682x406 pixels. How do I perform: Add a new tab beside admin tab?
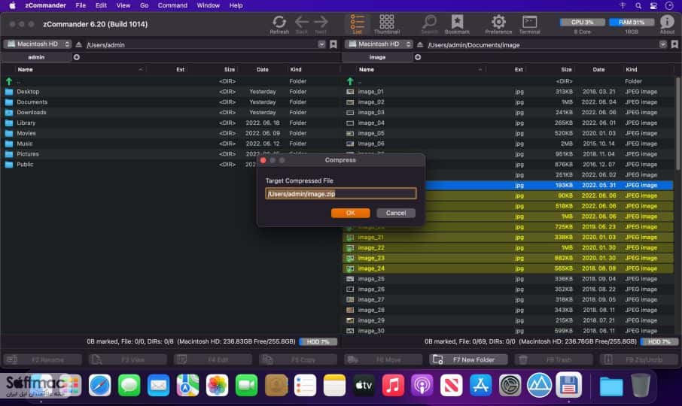pos(77,57)
